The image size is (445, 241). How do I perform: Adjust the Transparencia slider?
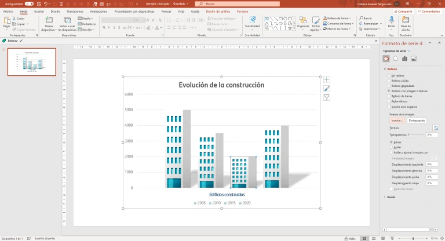pyautogui.click(x=409, y=134)
